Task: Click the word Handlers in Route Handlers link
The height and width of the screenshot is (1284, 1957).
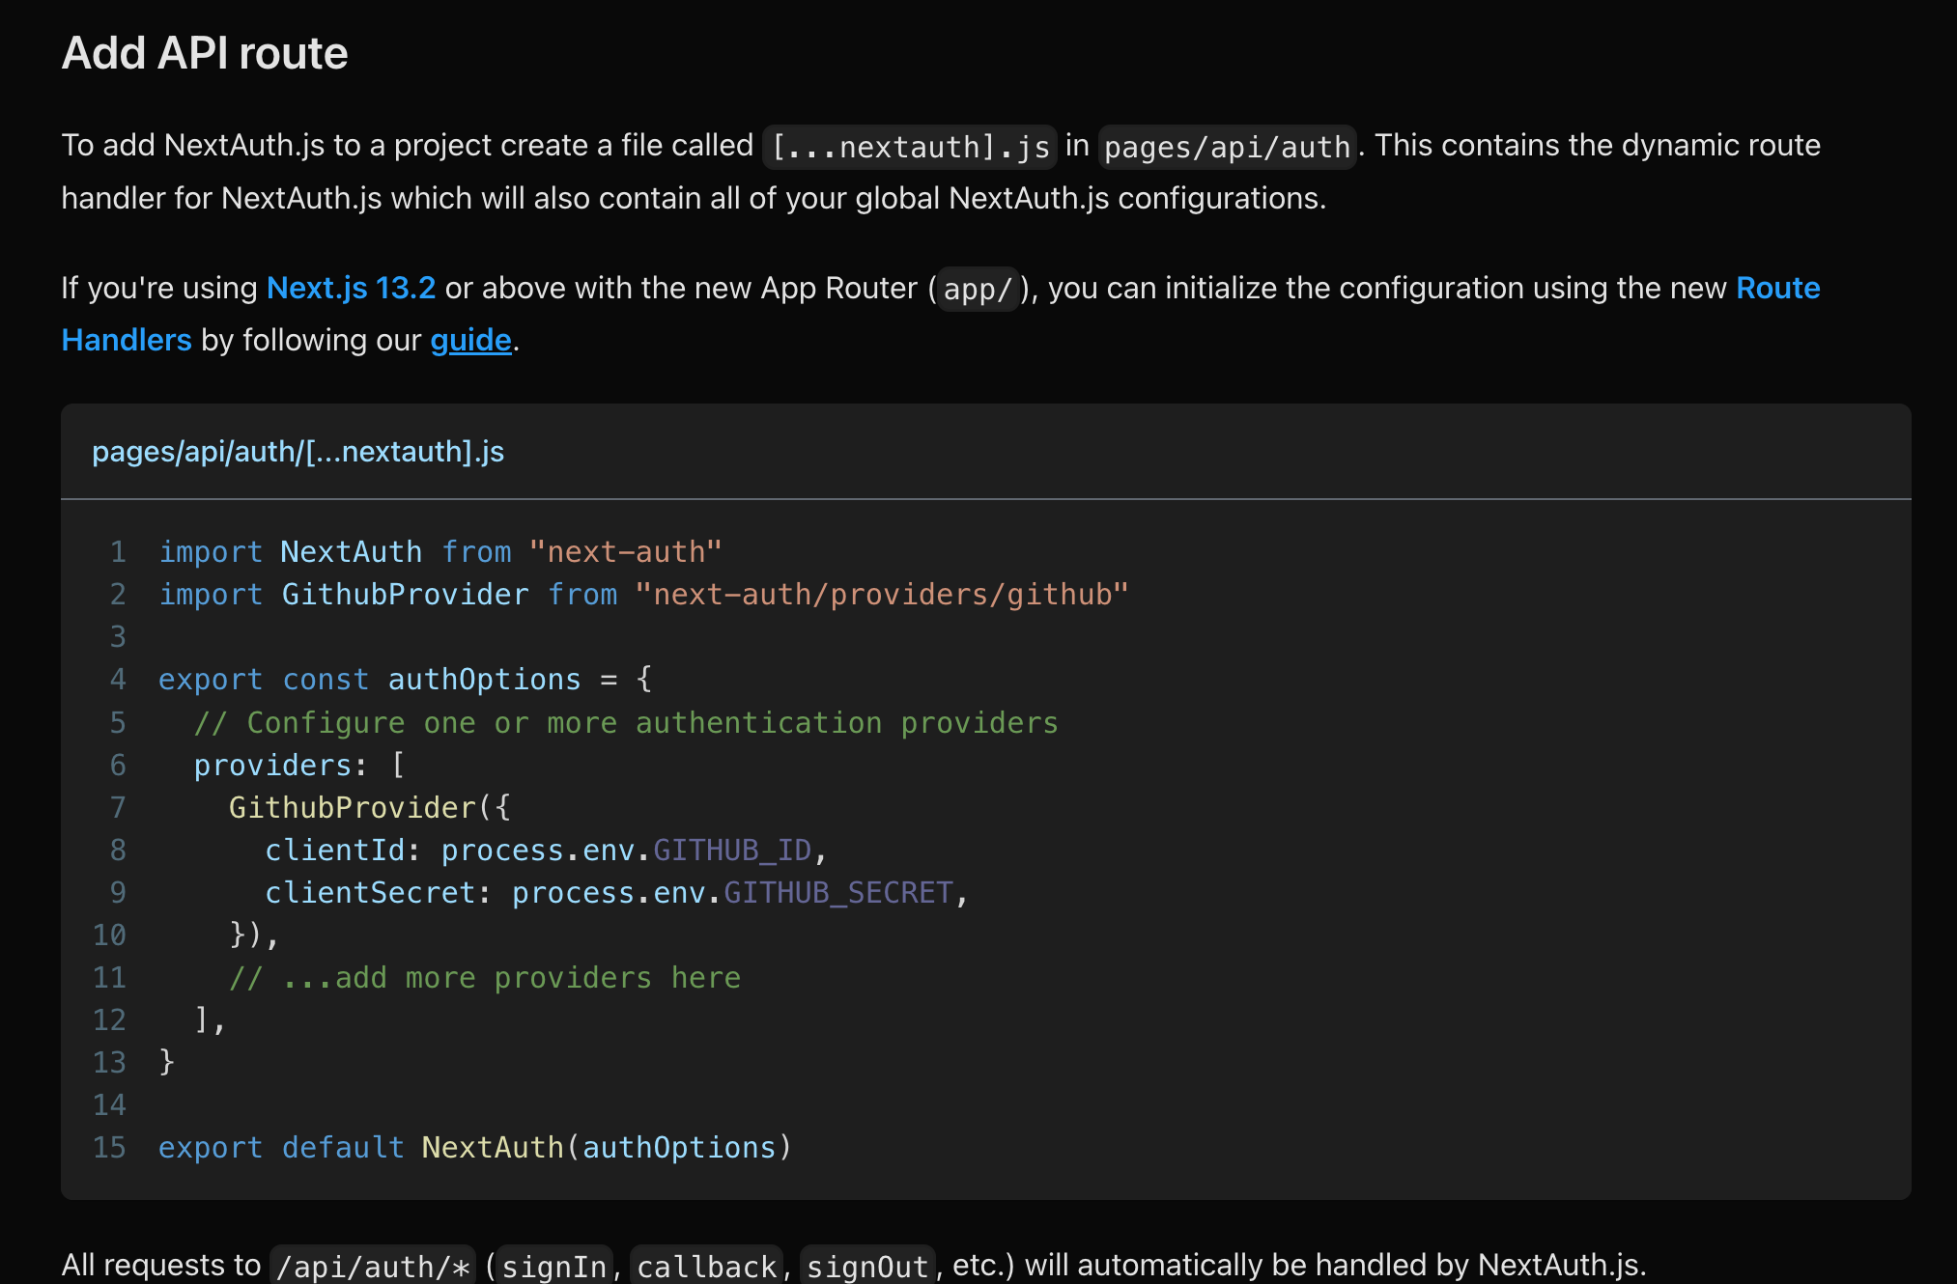Action: 127,340
